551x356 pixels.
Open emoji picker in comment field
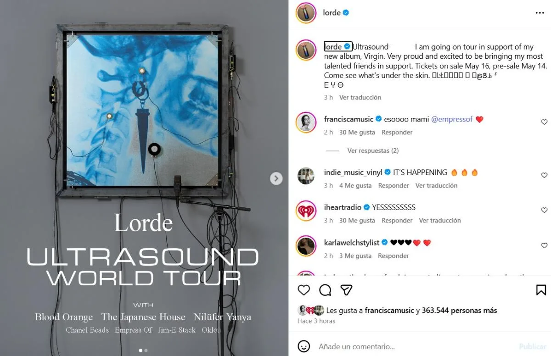[304, 346]
